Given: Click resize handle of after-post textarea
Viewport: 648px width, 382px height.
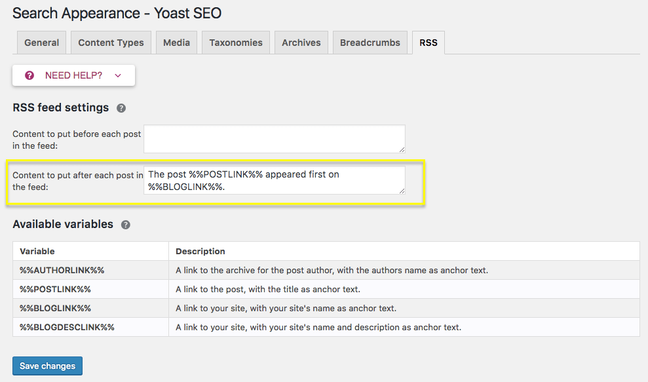Looking at the screenshot, I should (x=402, y=191).
